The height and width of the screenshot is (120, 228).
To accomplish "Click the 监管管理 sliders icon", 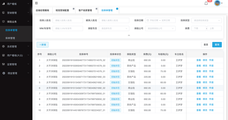I will pos(3,64).
